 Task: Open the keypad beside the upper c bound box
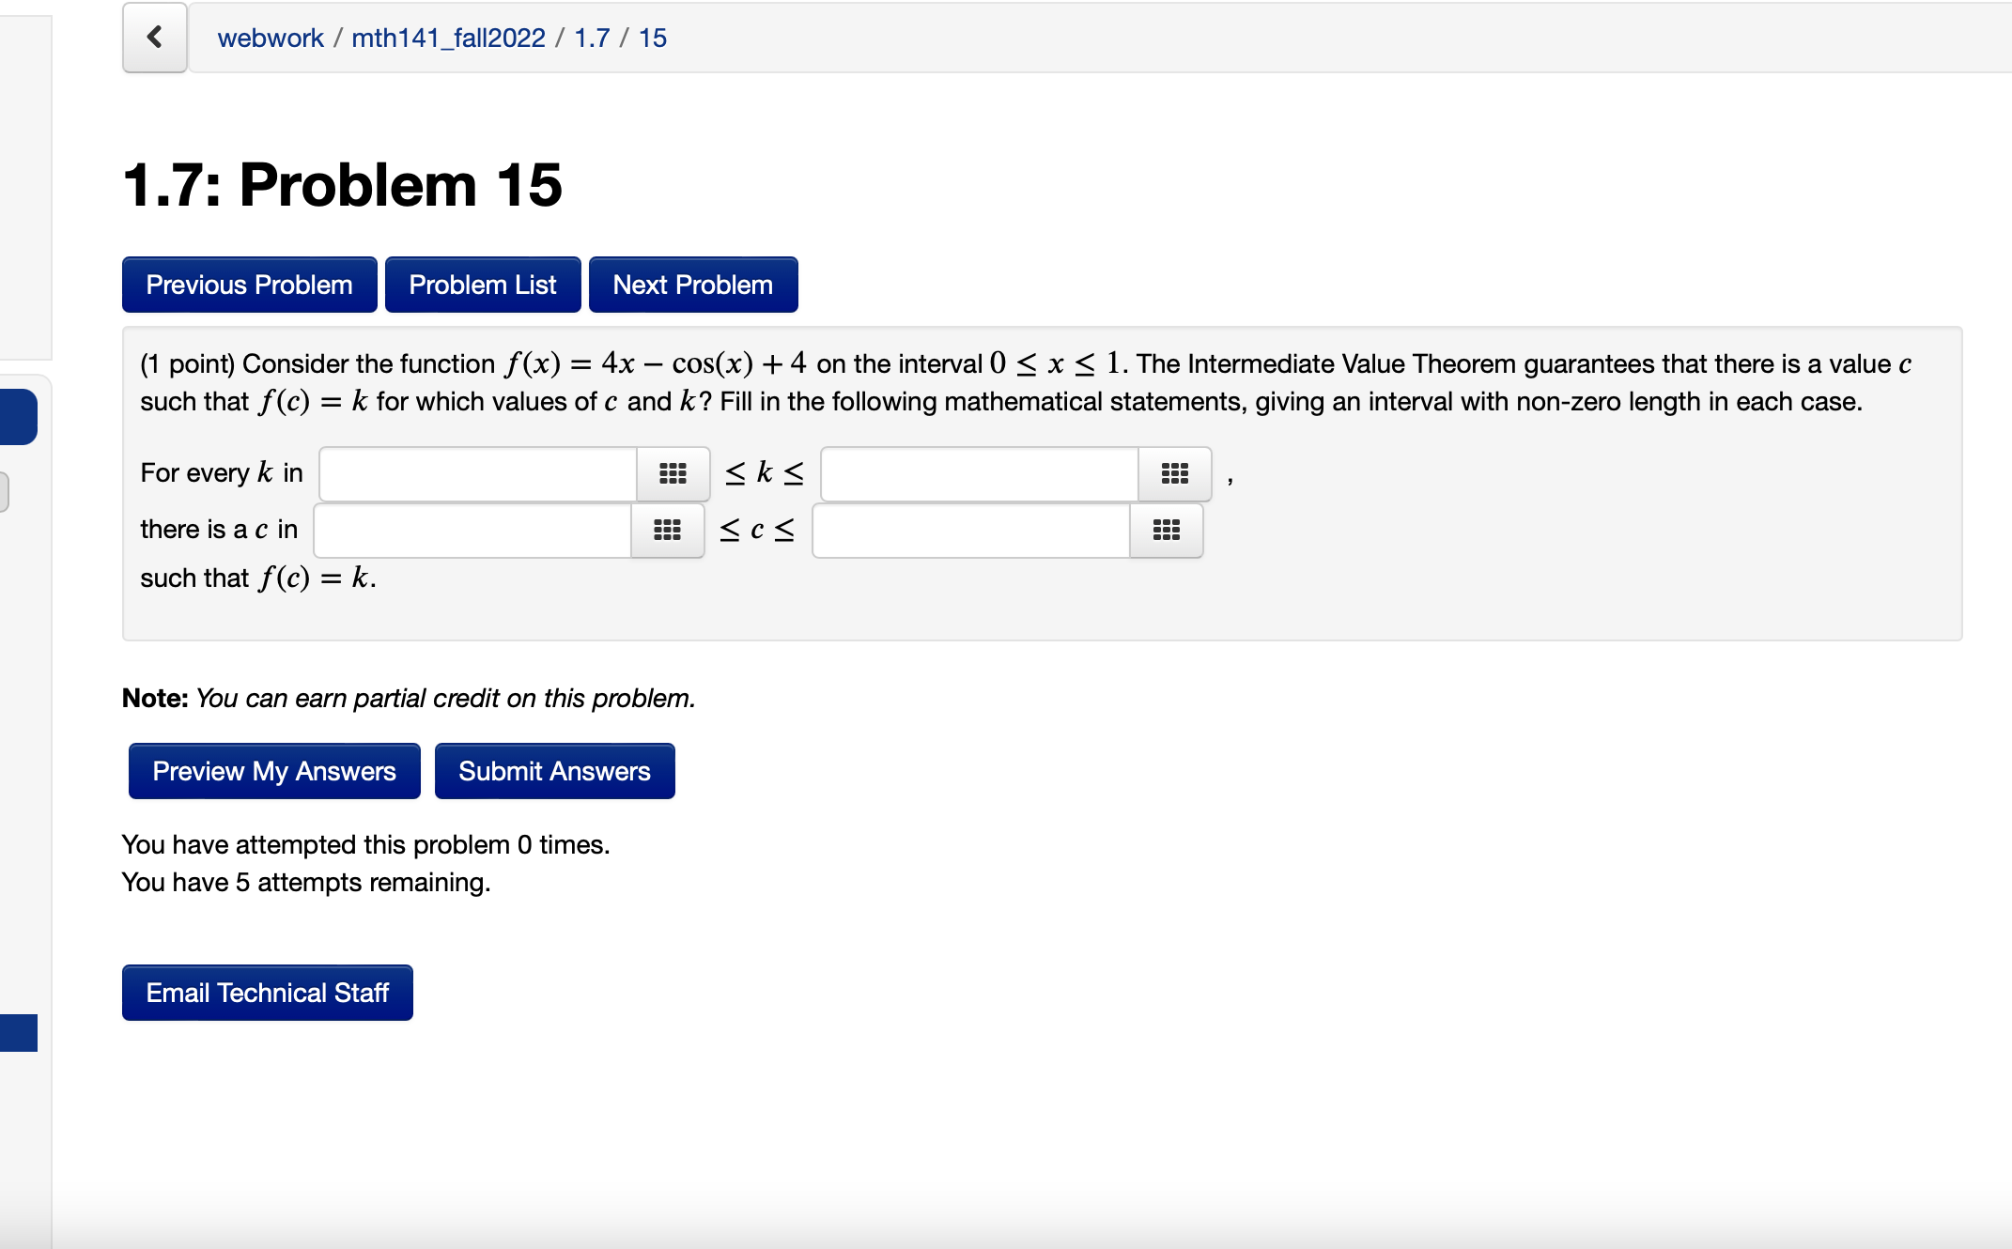pyautogui.click(x=1166, y=531)
